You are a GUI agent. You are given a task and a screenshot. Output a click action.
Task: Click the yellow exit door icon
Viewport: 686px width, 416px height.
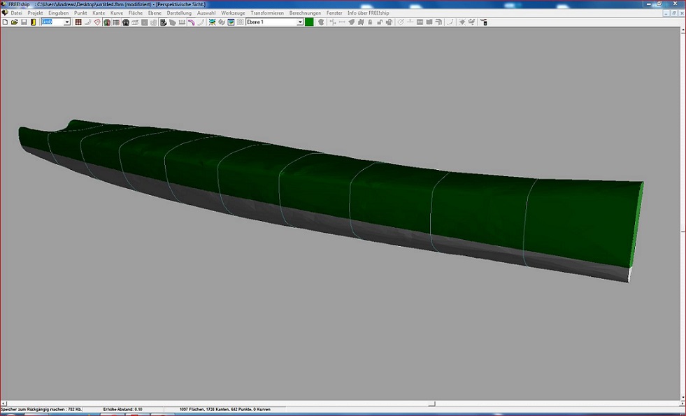coord(33,22)
